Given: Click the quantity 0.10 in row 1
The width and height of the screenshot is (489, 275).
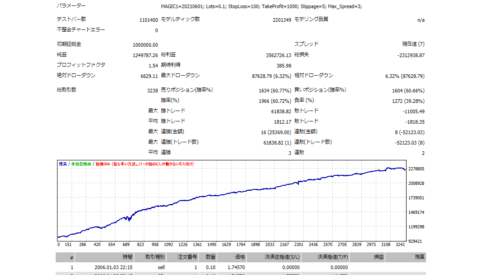Looking at the screenshot, I should coord(211,267).
